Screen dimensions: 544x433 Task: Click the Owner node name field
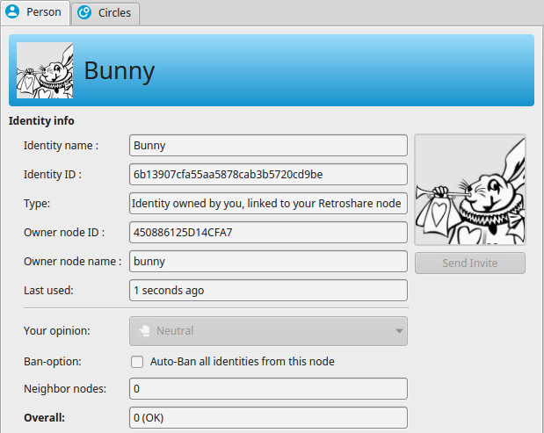click(x=268, y=261)
